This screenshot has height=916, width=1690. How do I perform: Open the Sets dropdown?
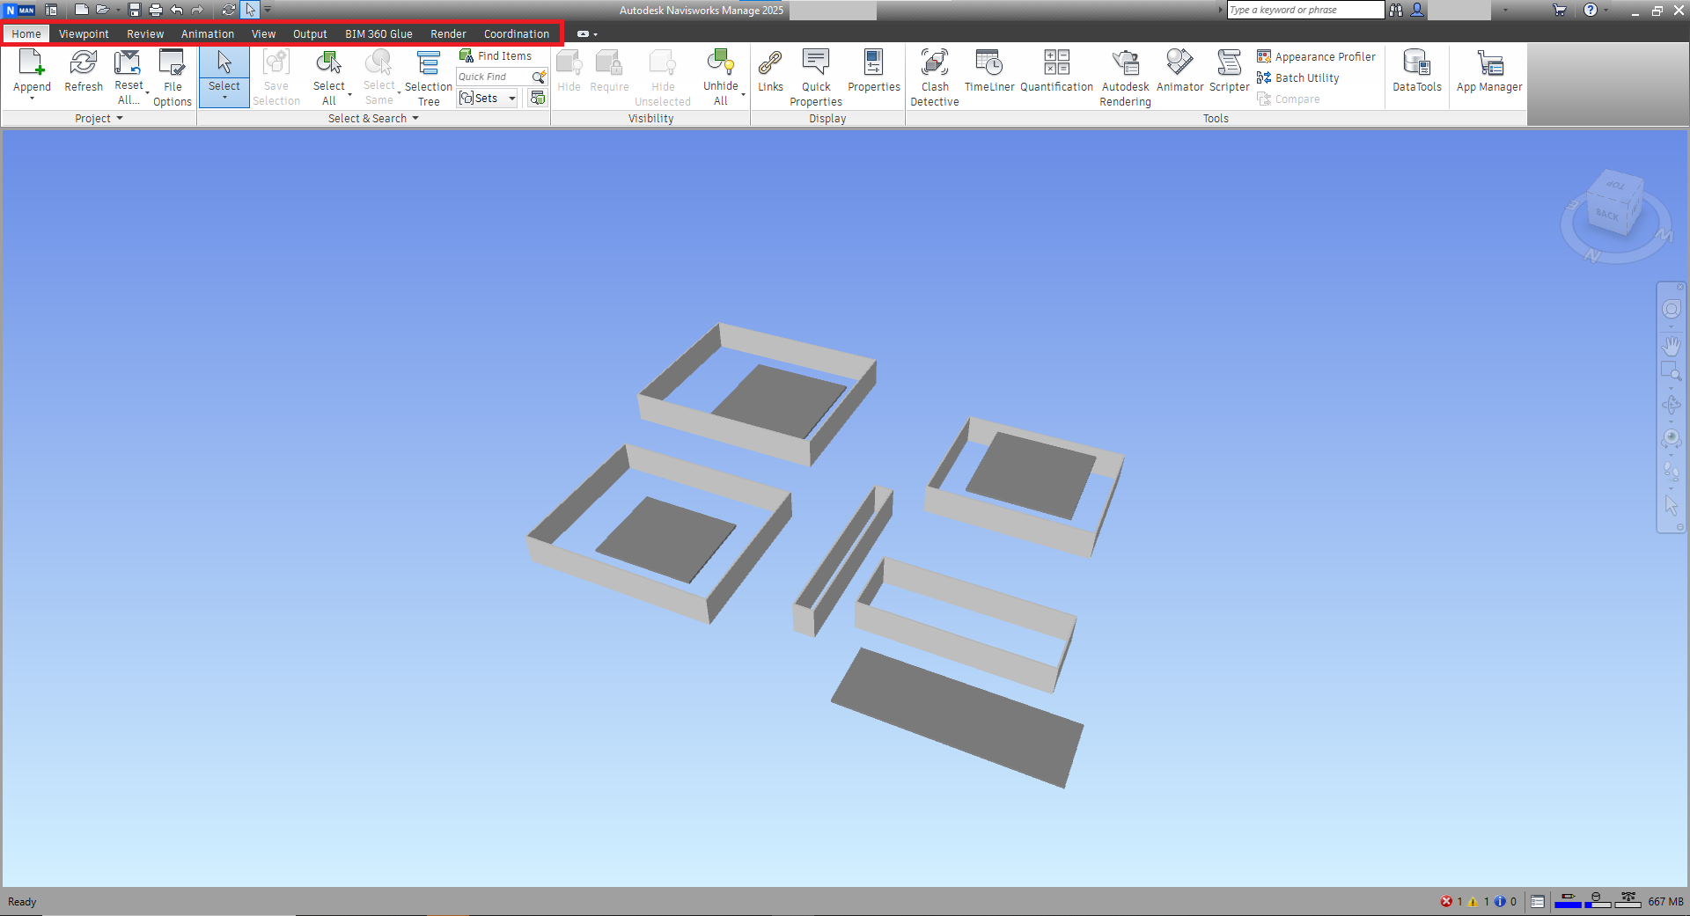point(486,98)
